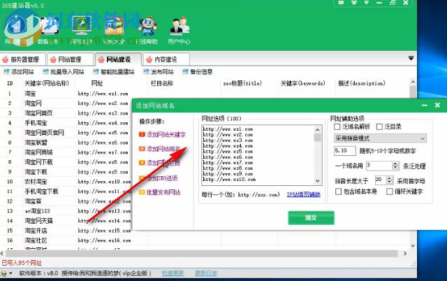
Task: Open the 在线帮助 mascot icon
Action: point(147,31)
